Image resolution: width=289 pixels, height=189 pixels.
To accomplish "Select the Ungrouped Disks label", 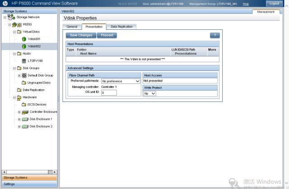I will point(39,83).
